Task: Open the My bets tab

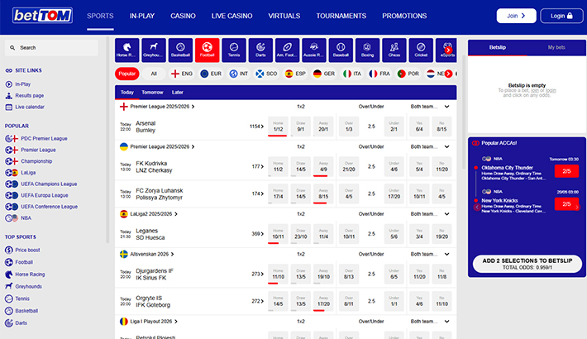Action: click(x=556, y=48)
